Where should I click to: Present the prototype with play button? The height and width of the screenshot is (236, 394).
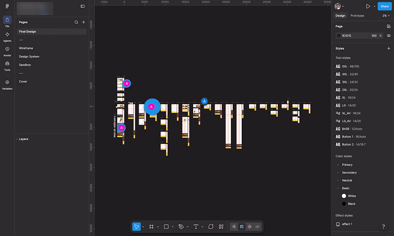click(x=368, y=6)
